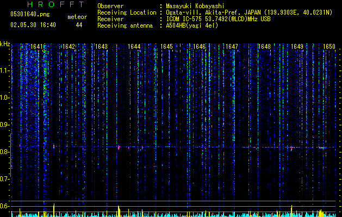
Task: Click the 1645 time marker
Action: (166, 47)
